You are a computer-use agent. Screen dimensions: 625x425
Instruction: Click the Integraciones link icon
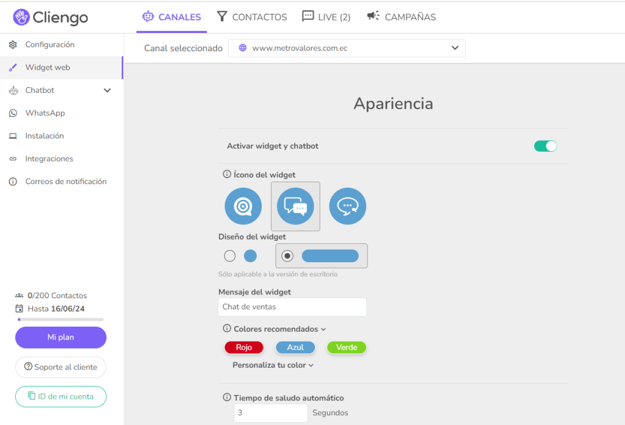13,159
